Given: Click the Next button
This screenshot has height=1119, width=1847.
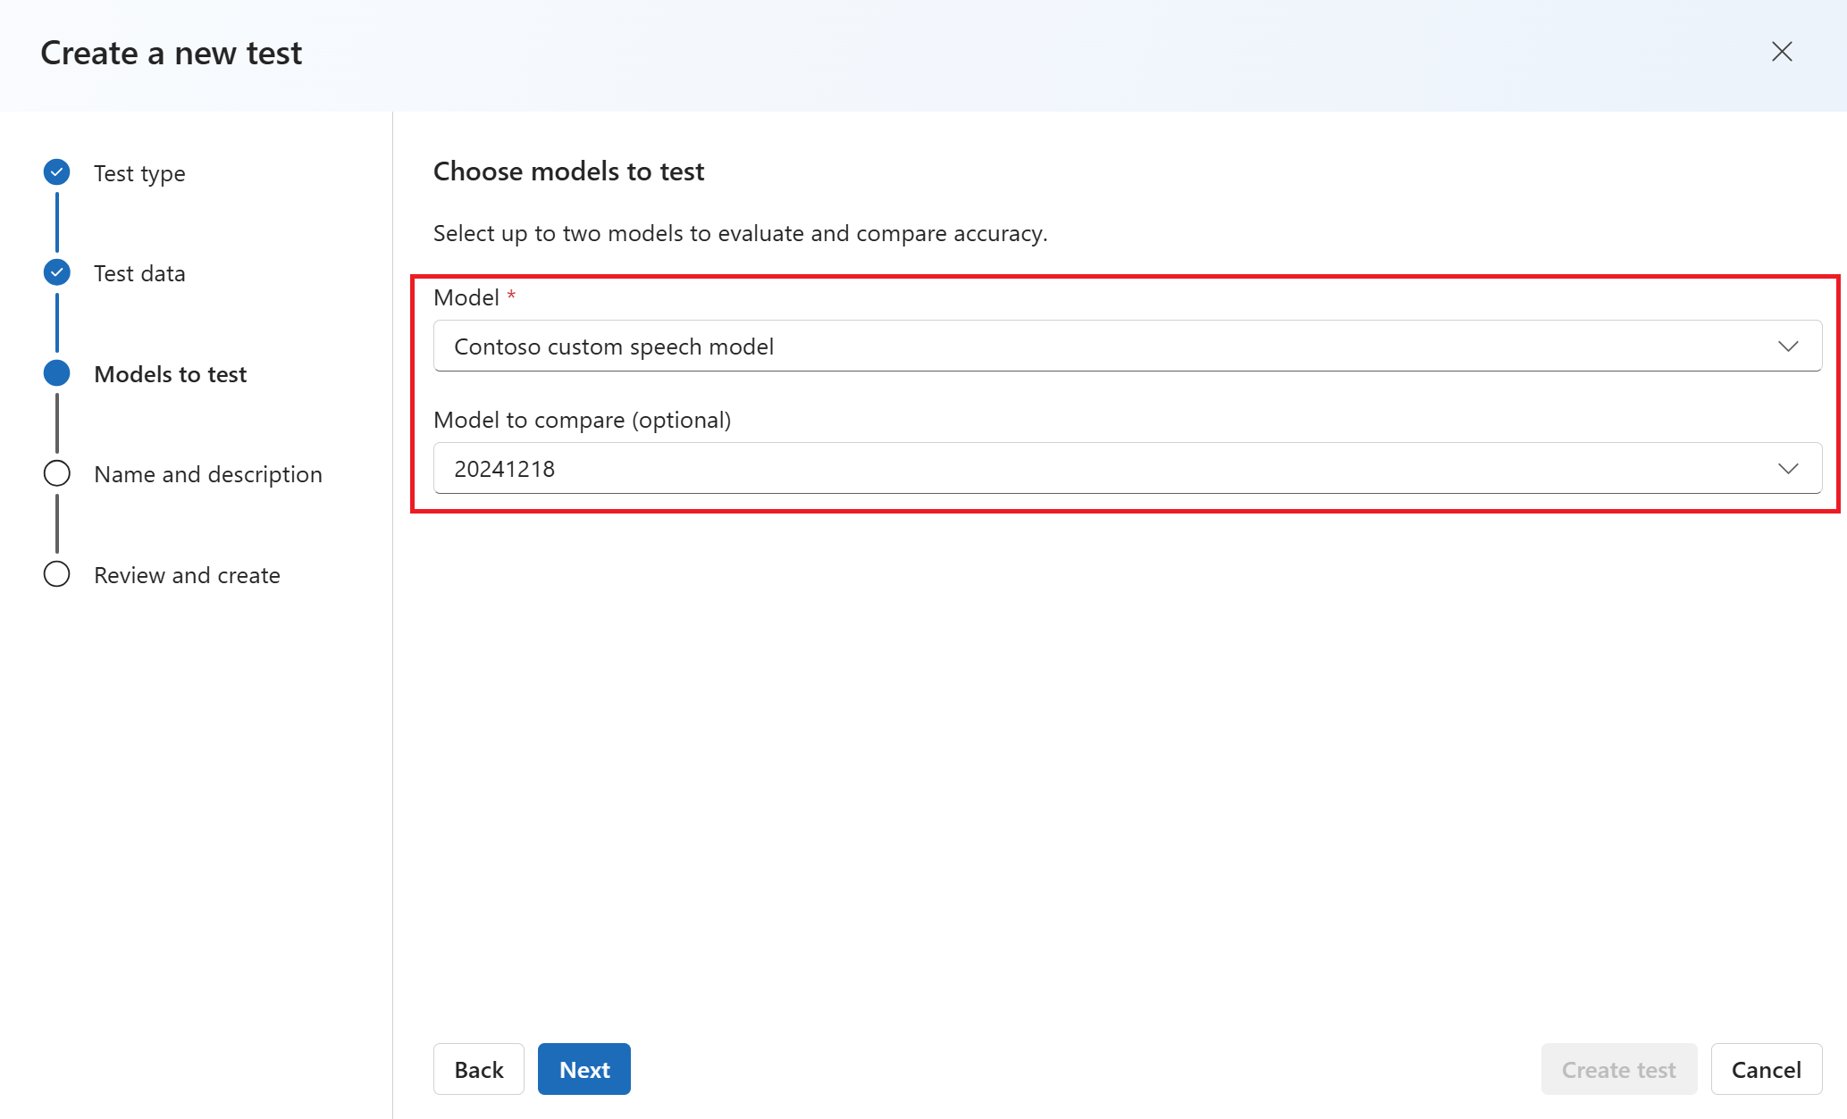Looking at the screenshot, I should tap(584, 1069).
